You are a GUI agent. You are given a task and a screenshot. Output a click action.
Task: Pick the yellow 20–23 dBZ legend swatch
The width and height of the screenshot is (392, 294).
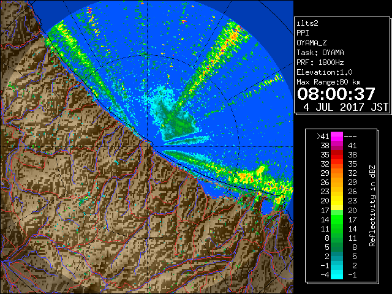[x=337, y=201]
